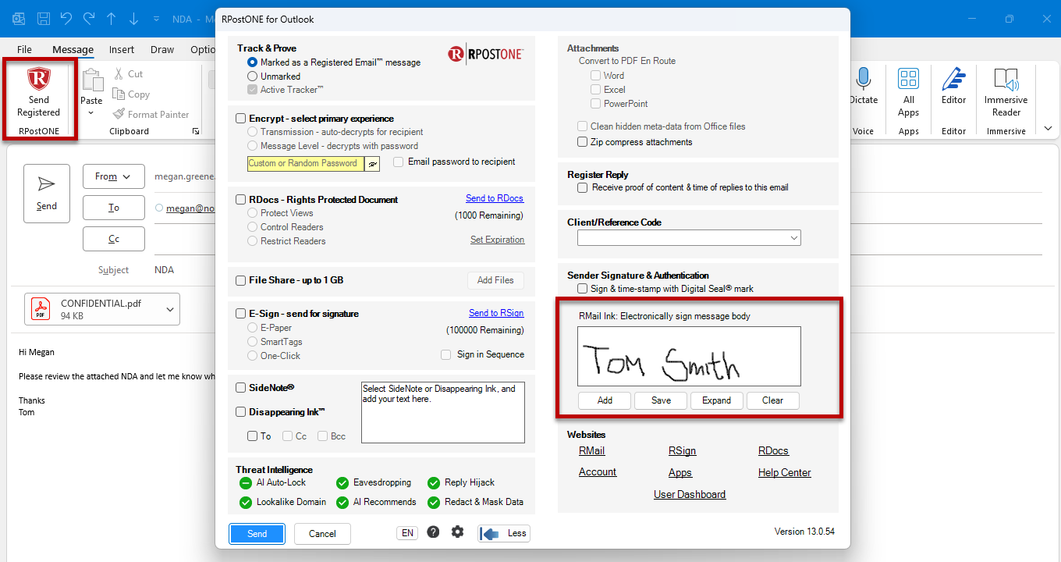
Task: Click the Send to RSign link
Action: [496, 313]
